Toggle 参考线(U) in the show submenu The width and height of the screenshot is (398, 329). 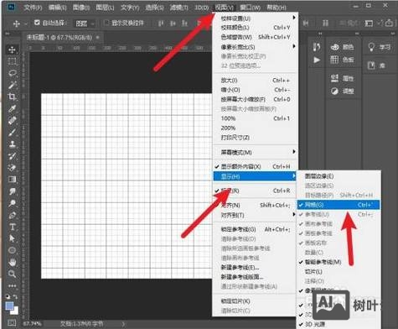click(x=339, y=215)
